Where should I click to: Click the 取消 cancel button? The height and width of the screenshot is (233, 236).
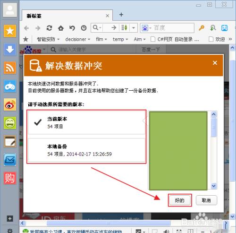(206, 200)
